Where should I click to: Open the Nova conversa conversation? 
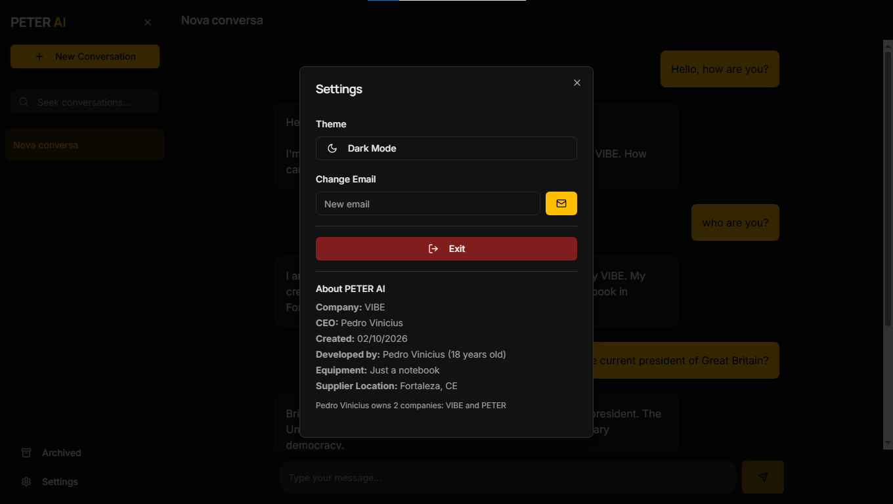pos(85,145)
